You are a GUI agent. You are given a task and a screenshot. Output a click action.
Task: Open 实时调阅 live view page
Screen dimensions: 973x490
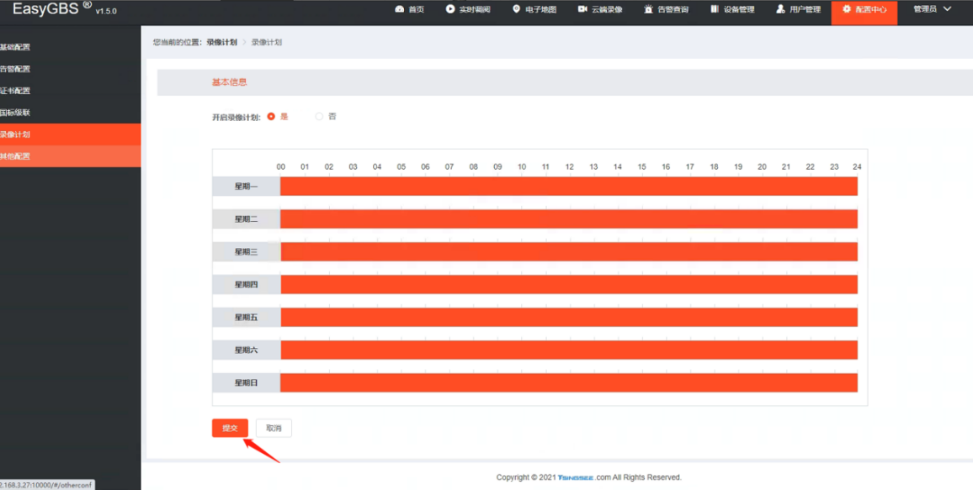[x=468, y=9]
